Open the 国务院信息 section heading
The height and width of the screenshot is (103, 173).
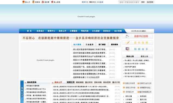click(x=32, y=82)
